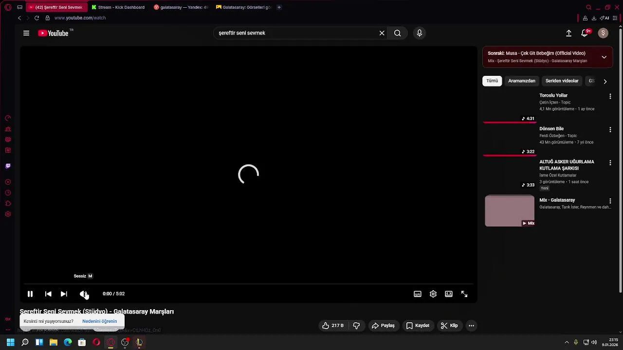Clear the search box with the X
Image resolution: width=623 pixels, height=350 pixels.
382,33
